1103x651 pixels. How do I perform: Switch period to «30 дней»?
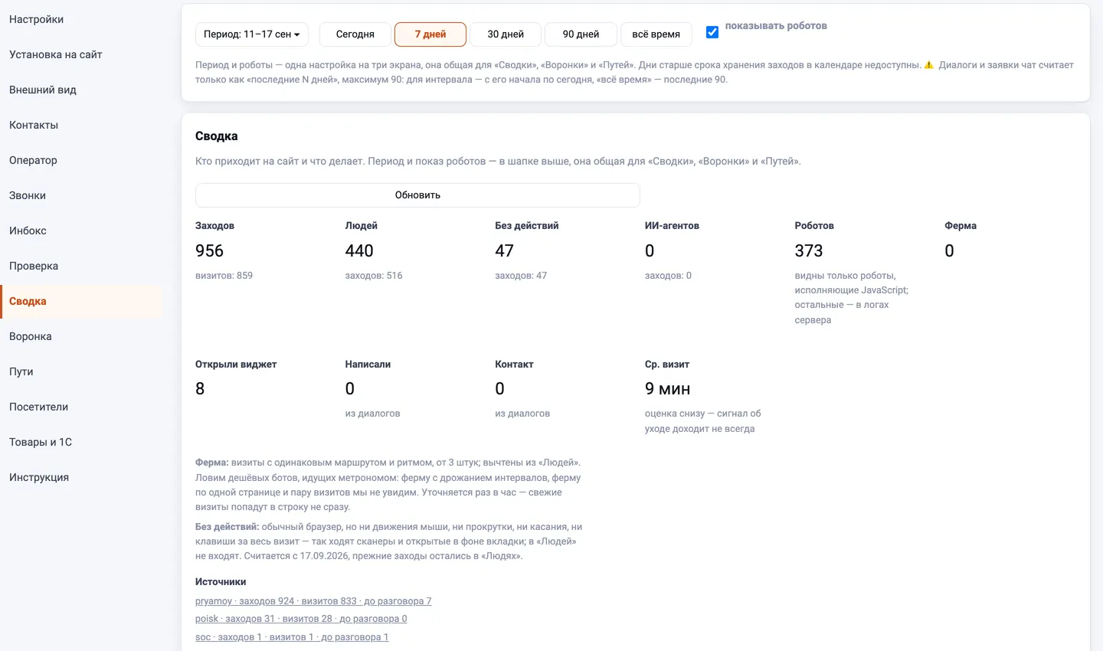point(506,34)
